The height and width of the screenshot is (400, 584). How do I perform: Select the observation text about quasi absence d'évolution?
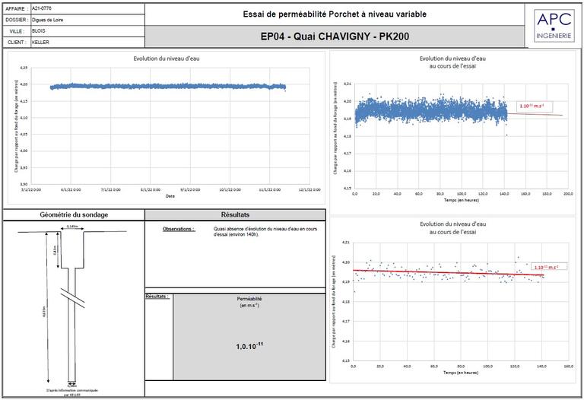coord(265,232)
